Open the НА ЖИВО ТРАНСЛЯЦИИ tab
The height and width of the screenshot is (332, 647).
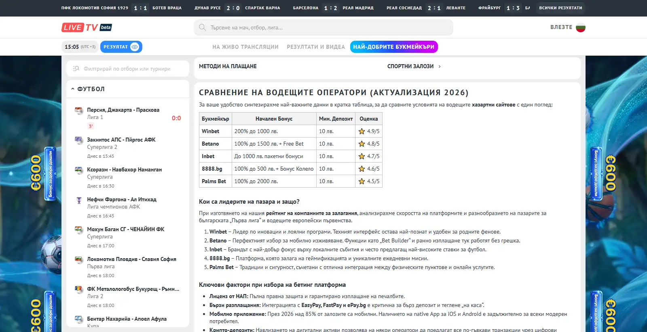[245, 47]
